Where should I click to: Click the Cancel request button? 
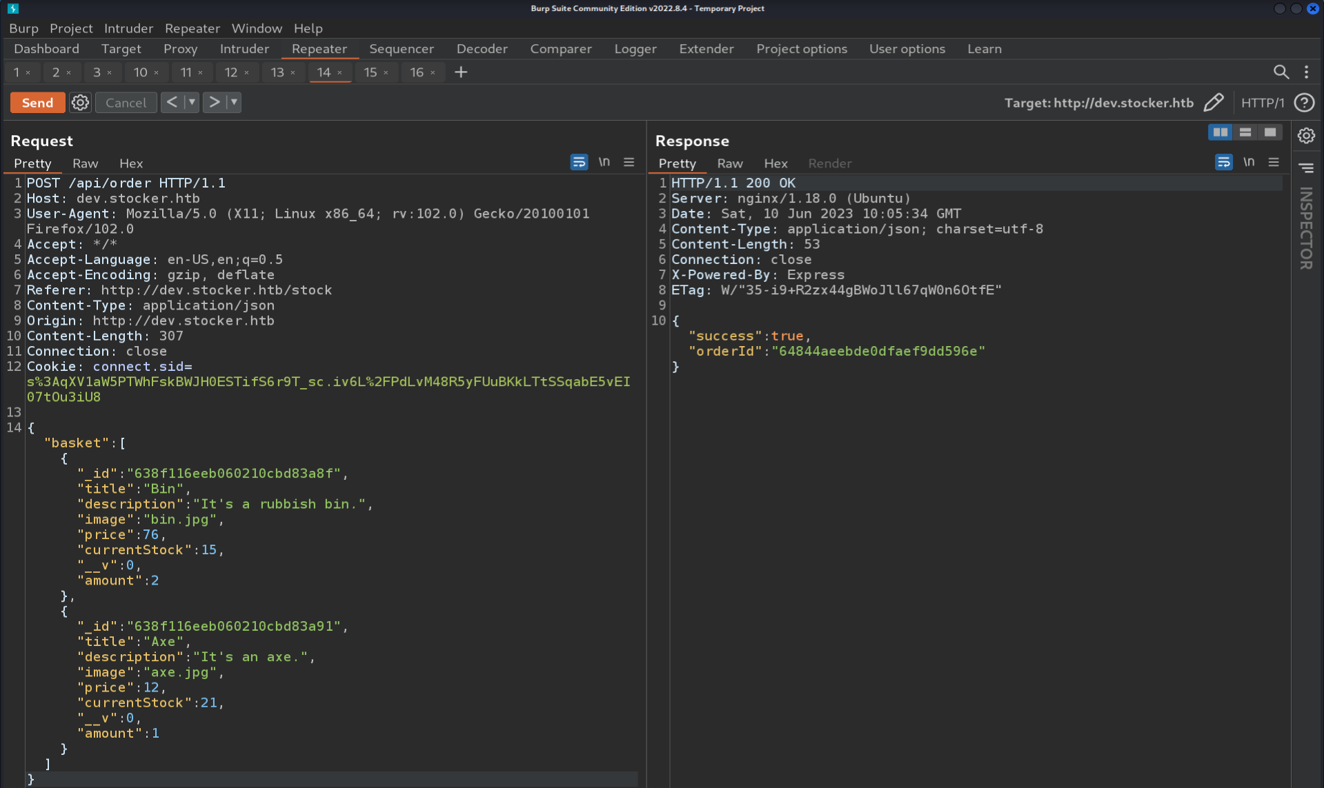[x=126, y=103]
